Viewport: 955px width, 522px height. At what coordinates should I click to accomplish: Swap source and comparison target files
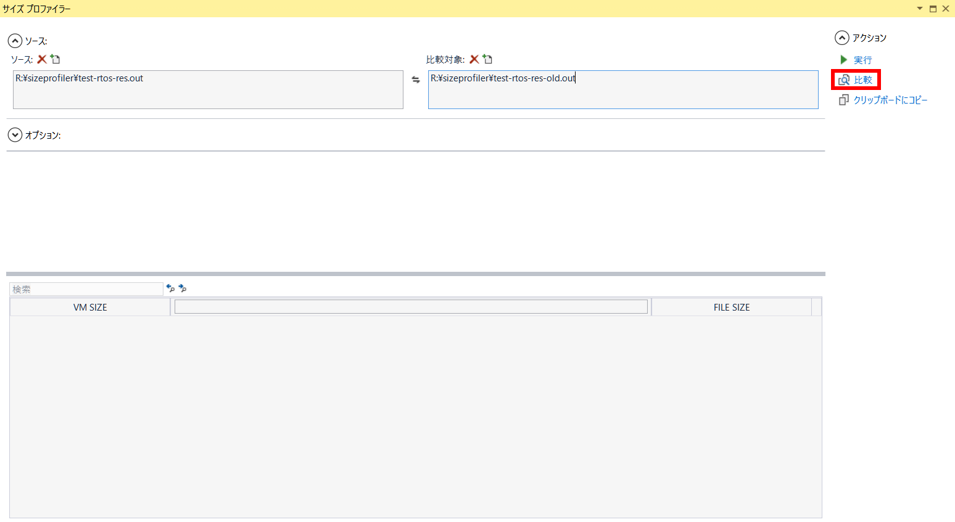[x=416, y=80]
